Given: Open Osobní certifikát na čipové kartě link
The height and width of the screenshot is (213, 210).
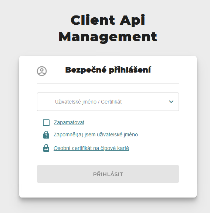Looking at the screenshot, I should (x=91, y=148).
